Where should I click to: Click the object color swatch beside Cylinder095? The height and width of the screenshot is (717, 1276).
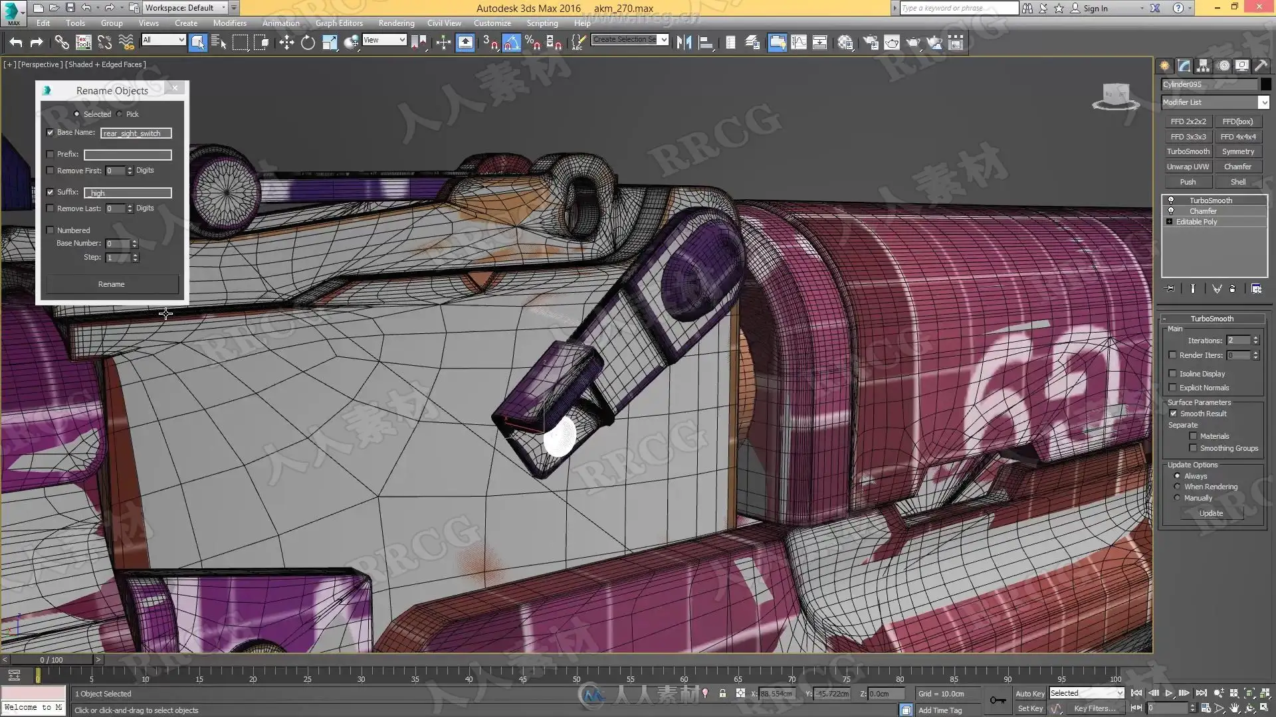[1266, 84]
